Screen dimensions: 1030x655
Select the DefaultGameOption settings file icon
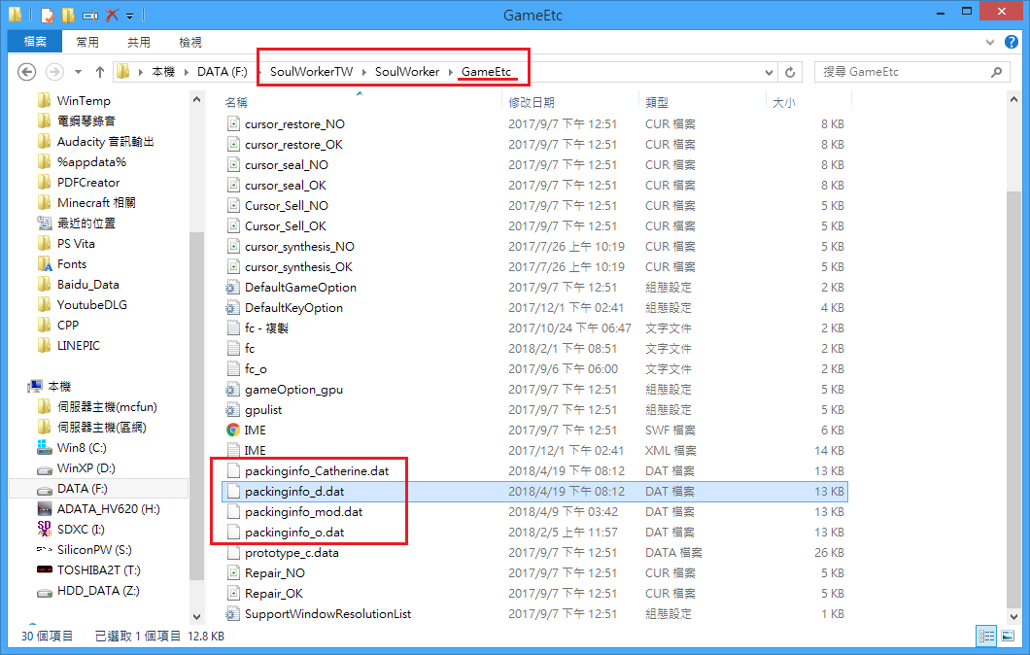[x=232, y=287]
